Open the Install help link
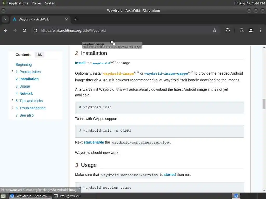This screenshot has height=199, width=266. (80, 63)
